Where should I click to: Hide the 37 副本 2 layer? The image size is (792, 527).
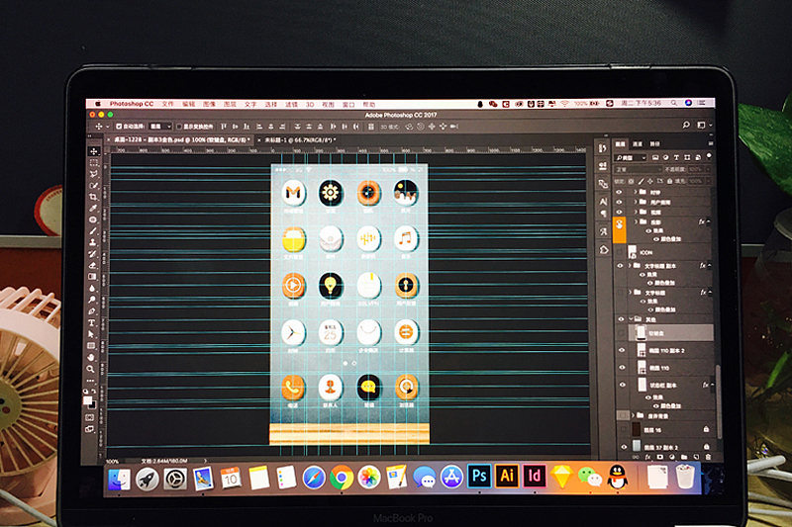(x=624, y=447)
